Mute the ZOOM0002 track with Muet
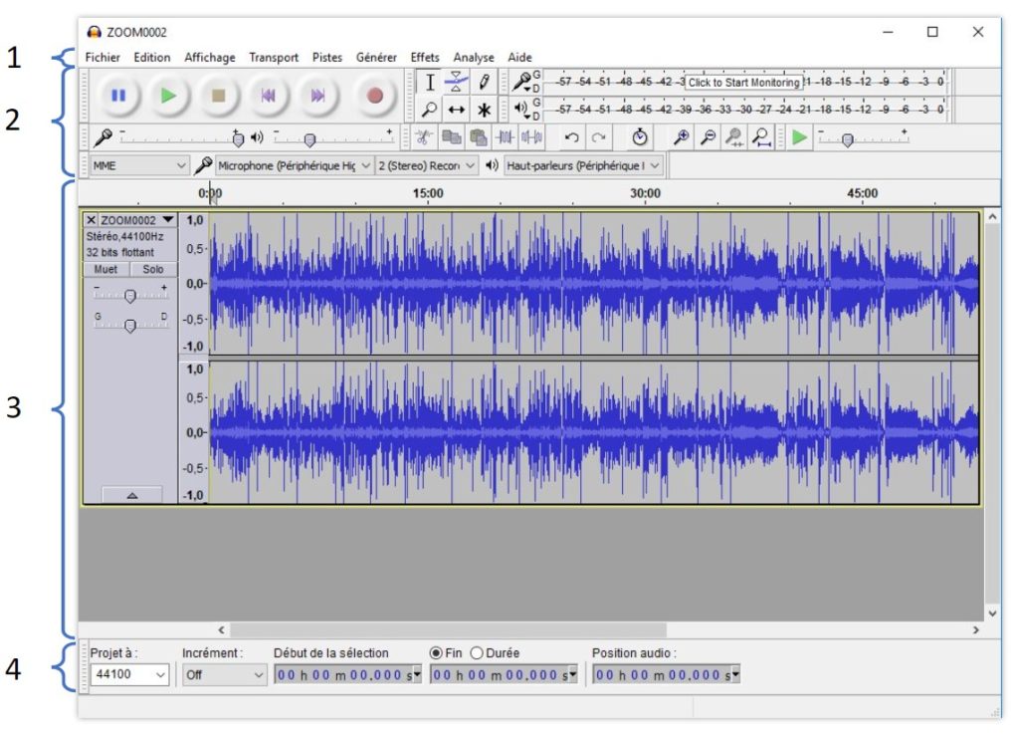 click(105, 269)
